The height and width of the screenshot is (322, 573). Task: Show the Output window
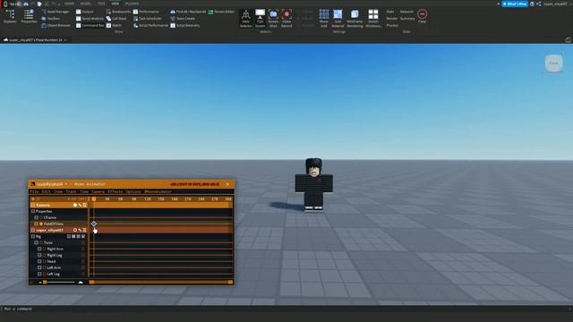tap(85, 12)
